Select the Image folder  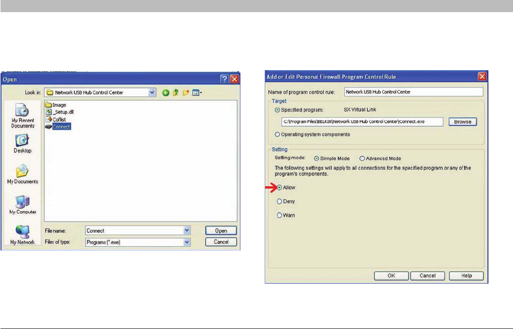[55, 105]
